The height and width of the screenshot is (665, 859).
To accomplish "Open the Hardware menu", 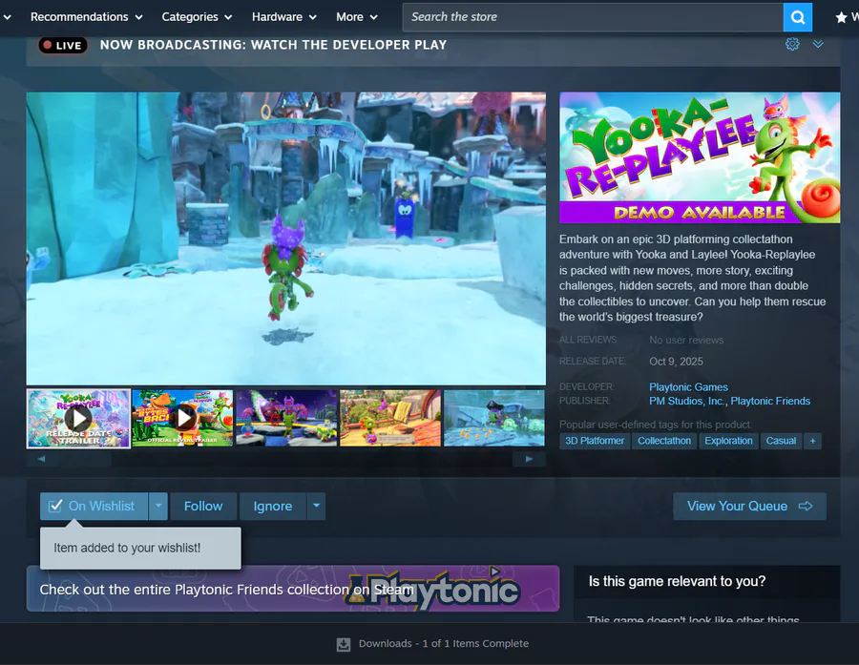I will click(x=284, y=17).
